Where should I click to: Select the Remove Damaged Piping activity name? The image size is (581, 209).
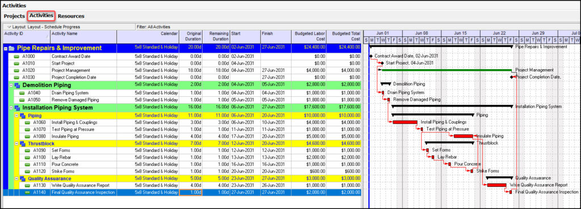75,100
